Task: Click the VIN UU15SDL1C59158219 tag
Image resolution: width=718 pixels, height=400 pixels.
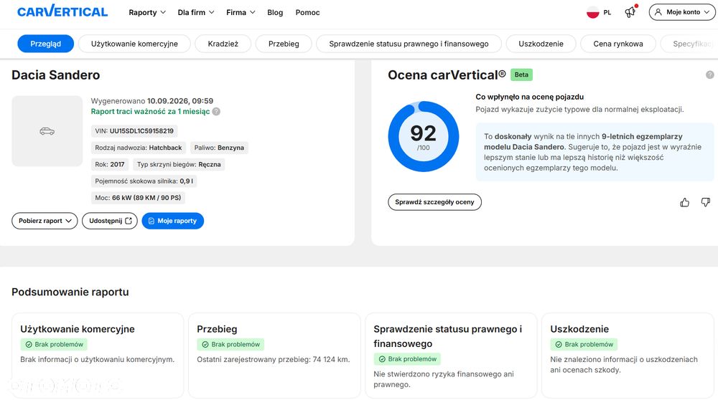Action: click(x=134, y=131)
